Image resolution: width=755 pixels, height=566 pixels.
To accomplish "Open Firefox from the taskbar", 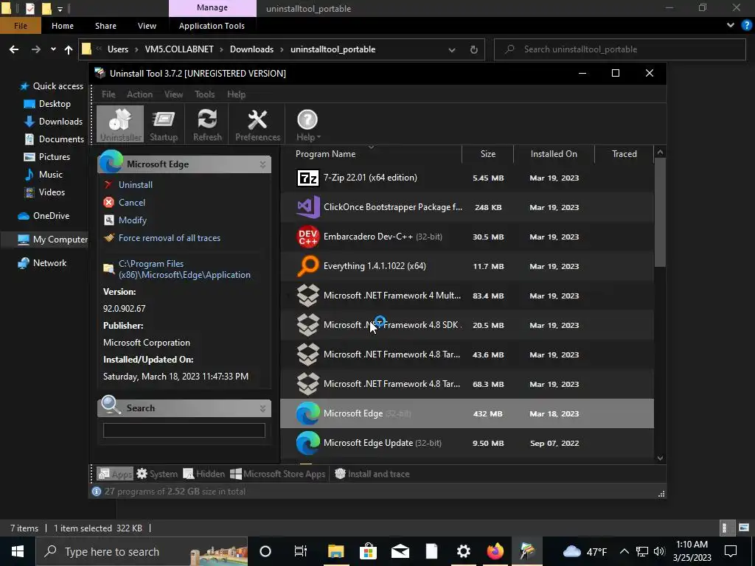I will tap(495, 551).
